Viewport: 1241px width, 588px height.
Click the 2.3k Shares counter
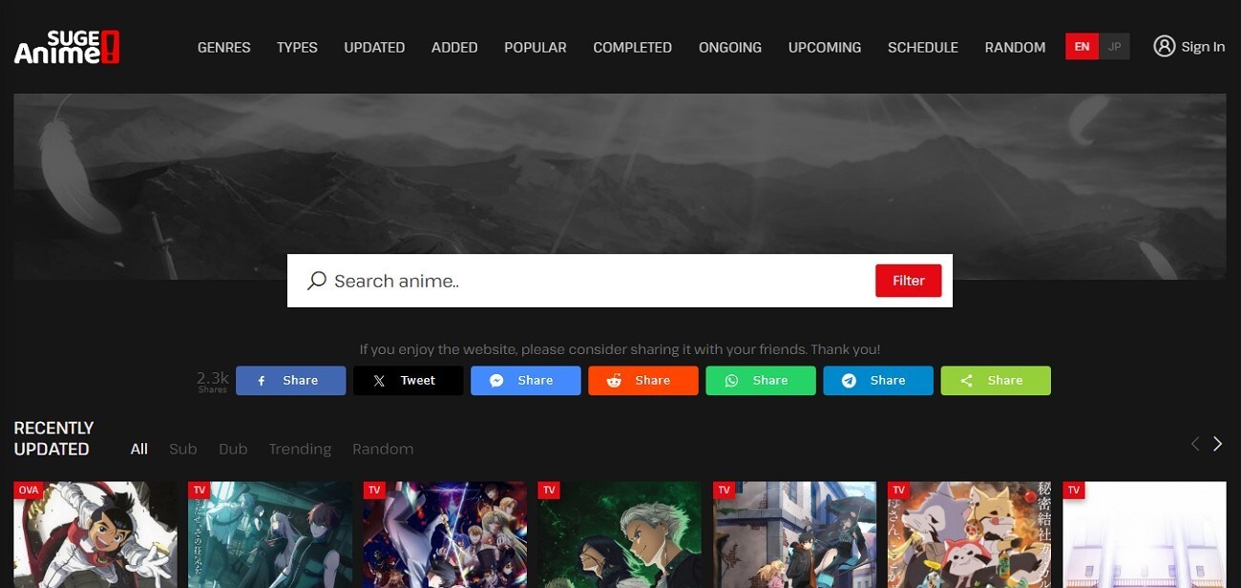click(x=212, y=381)
